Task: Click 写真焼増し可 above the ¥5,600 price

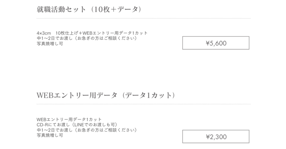Action: 50,44
